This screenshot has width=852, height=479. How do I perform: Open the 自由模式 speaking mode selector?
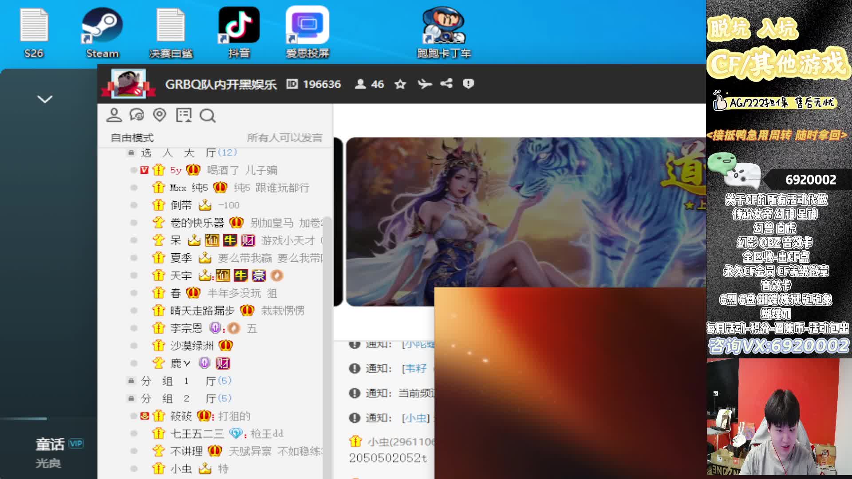pyautogui.click(x=132, y=138)
